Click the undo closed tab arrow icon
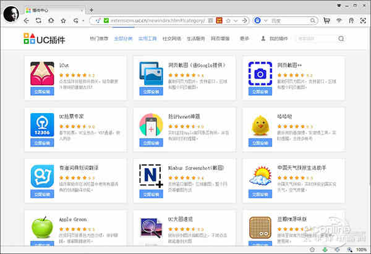The image size is (371, 254). (75, 21)
